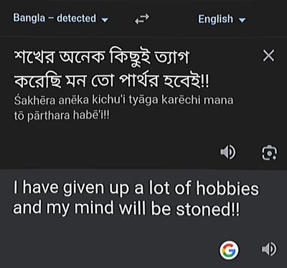
Task: Open the English target language selector
Action: (x=222, y=19)
